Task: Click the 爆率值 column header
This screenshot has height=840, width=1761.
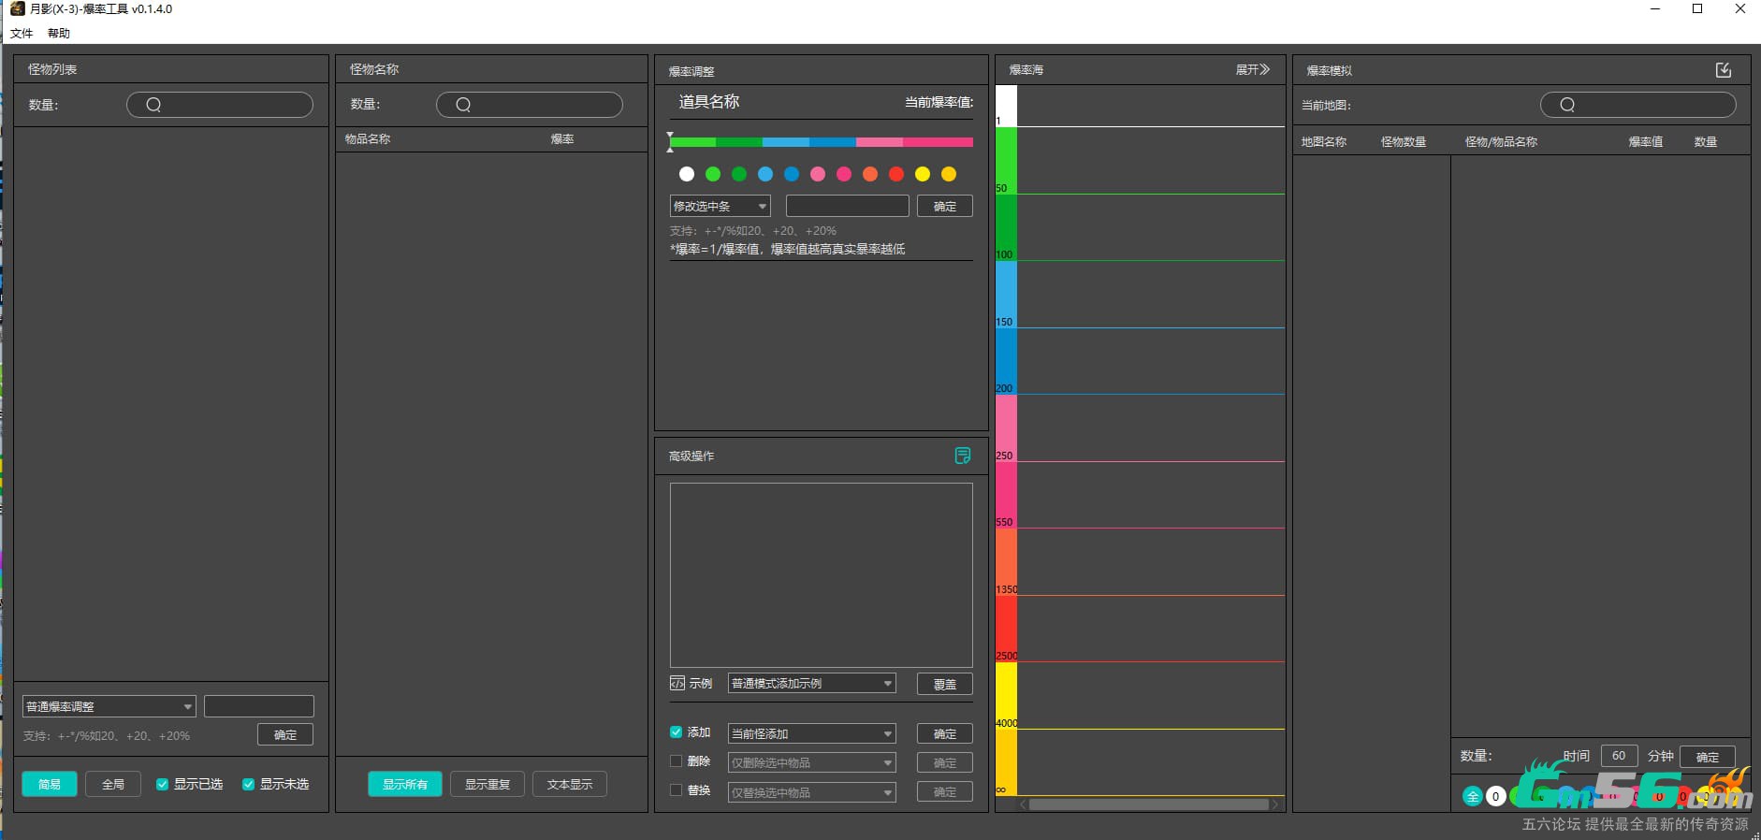Action: point(1646,142)
